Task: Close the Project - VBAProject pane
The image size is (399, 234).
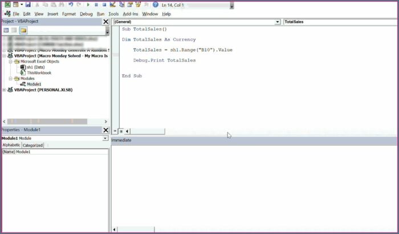Action: click(x=106, y=22)
